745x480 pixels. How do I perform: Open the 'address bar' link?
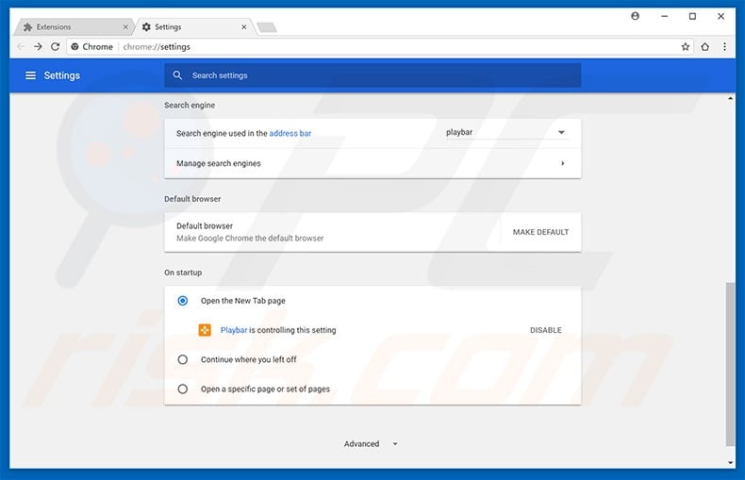pos(290,134)
